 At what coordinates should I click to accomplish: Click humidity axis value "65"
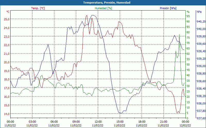click(x=188, y=48)
